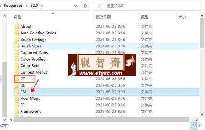This screenshot has height=130, width=205.
Task: Click the About row modified date
Action: [x=110, y=26]
